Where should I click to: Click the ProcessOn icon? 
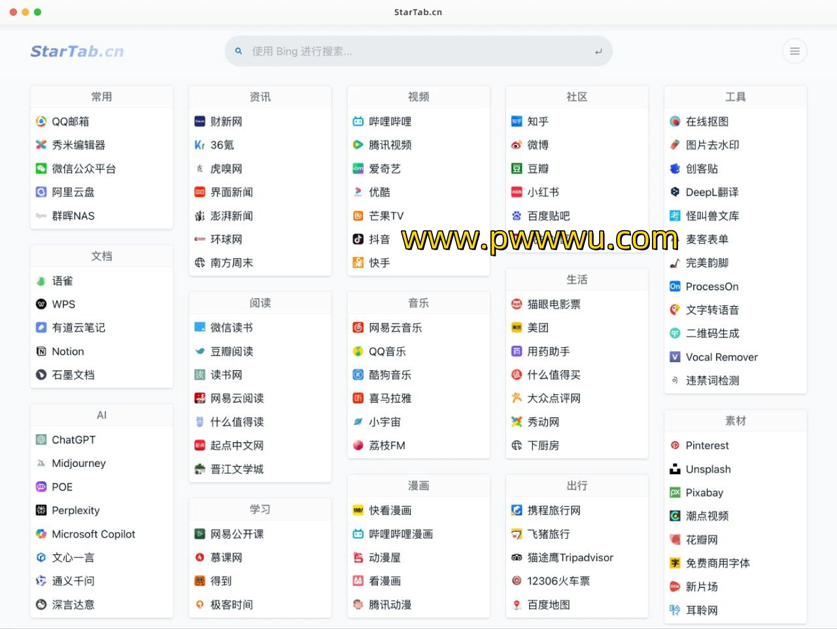(x=675, y=286)
